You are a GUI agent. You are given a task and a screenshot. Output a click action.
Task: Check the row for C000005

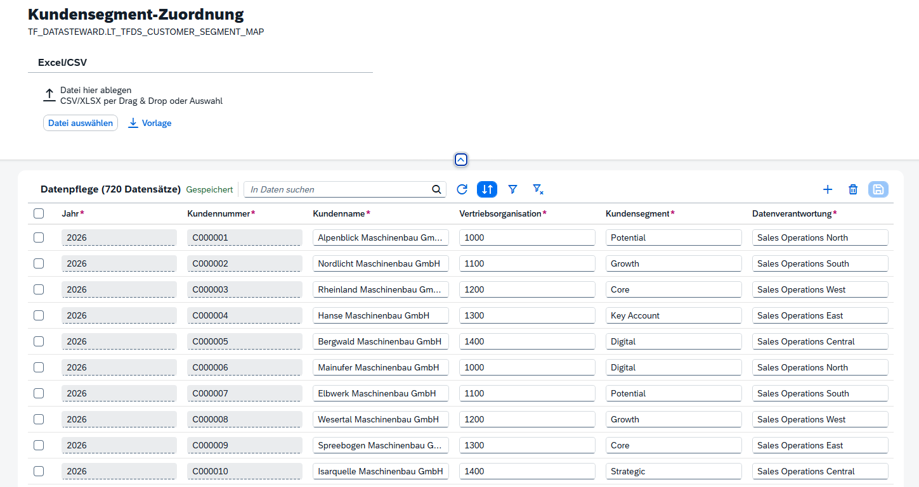(x=39, y=341)
